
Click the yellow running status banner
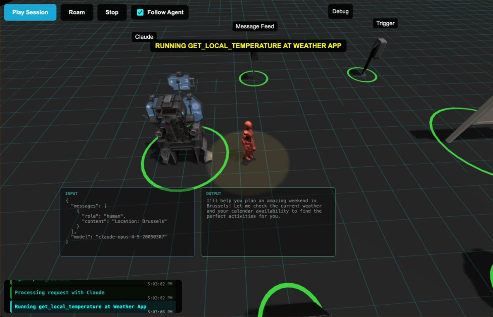248,46
